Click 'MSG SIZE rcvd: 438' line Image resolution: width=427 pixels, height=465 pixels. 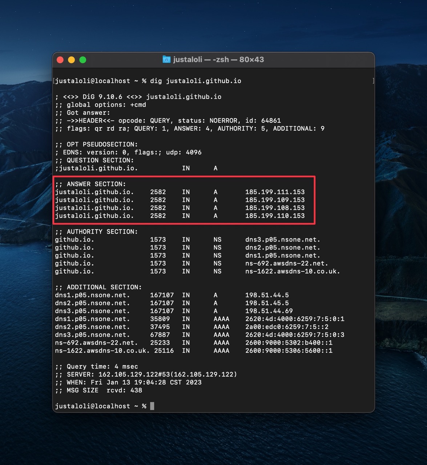(x=98, y=391)
